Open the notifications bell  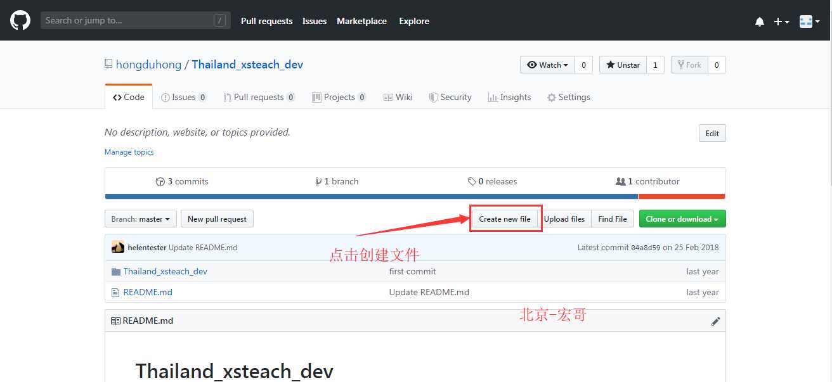click(x=760, y=22)
